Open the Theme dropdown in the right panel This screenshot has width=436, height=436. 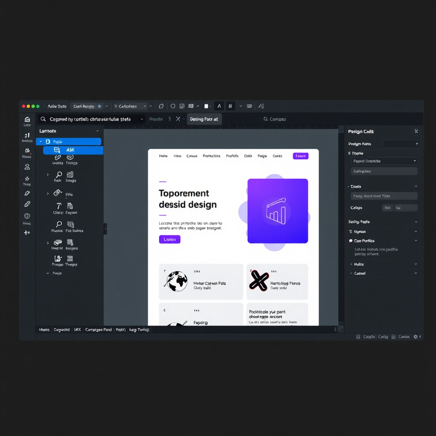coord(384,161)
